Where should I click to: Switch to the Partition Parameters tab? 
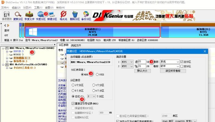[63, 45]
